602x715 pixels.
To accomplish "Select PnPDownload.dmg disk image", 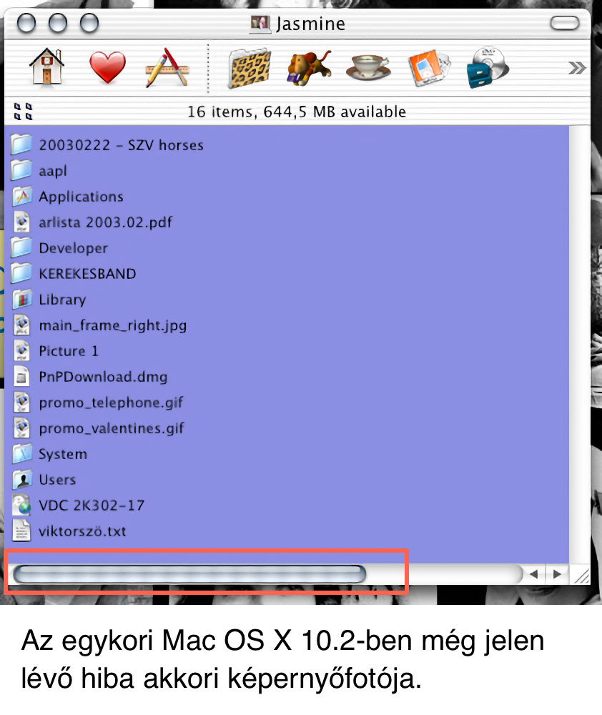I will 103,377.
